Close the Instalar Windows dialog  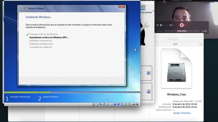click(122, 6)
